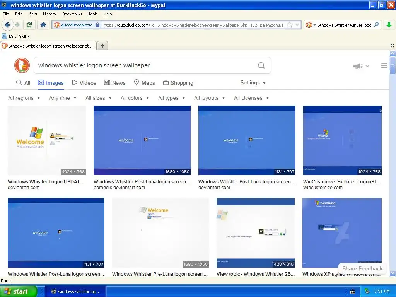Click the vertical scrollbar thumb
The image size is (396, 297).
393,66
